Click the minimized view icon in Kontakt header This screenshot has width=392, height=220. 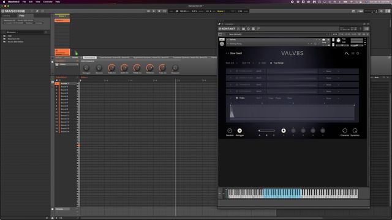pos(258,29)
